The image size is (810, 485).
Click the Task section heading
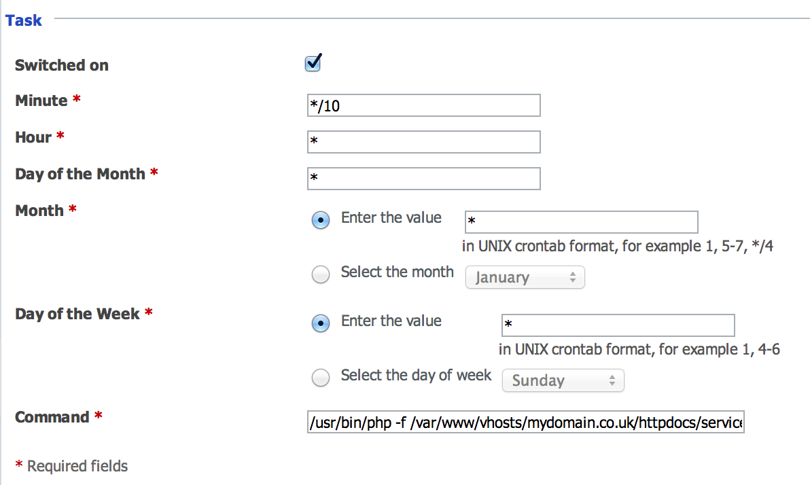[23, 20]
